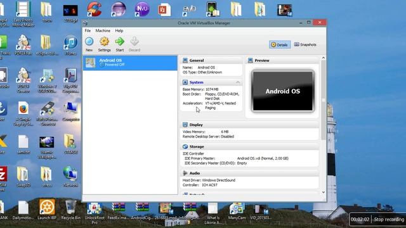406x228 pixels.
Task: Click the Audio section speaker icon
Action: tap(185, 173)
